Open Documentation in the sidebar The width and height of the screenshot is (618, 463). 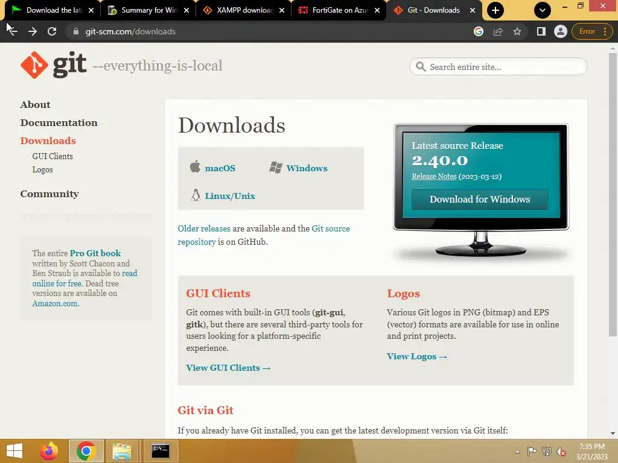59,122
